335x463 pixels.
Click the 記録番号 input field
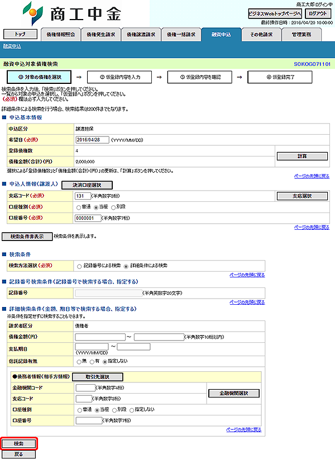[108, 293]
